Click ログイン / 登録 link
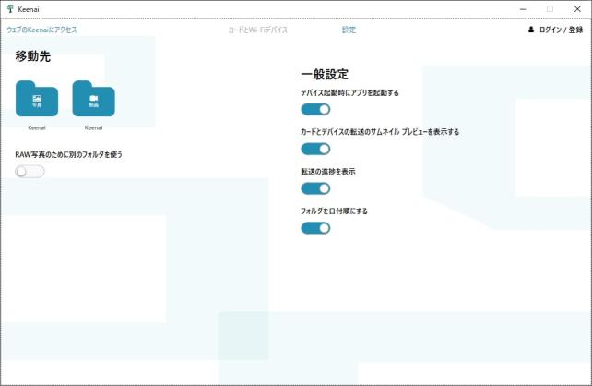This screenshot has height=386, width=592. pos(561,30)
